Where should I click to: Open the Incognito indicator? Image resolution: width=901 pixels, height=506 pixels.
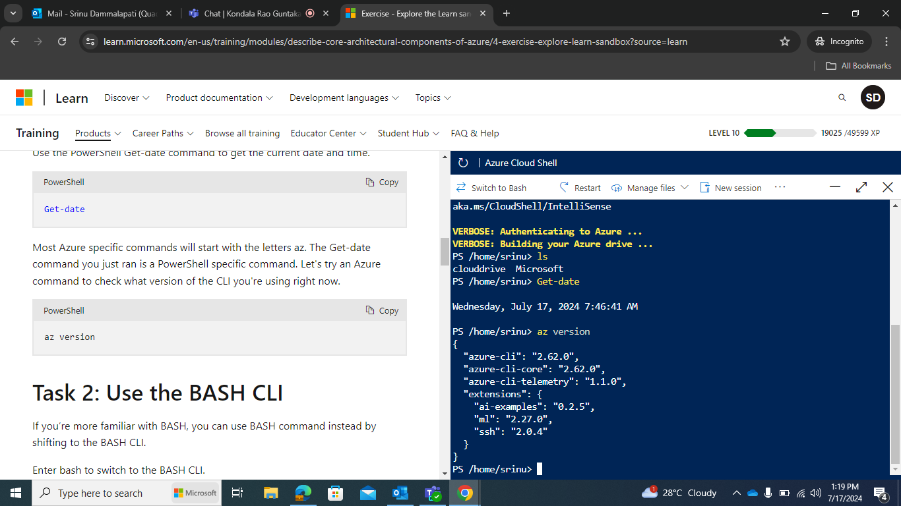point(839,42)
